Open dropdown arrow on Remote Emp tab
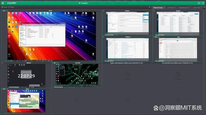The width and height of the screenshot is (206, 115). point(164,7)
